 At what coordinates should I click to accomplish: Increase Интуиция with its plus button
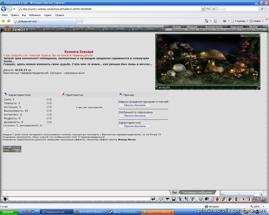point(51,107)
